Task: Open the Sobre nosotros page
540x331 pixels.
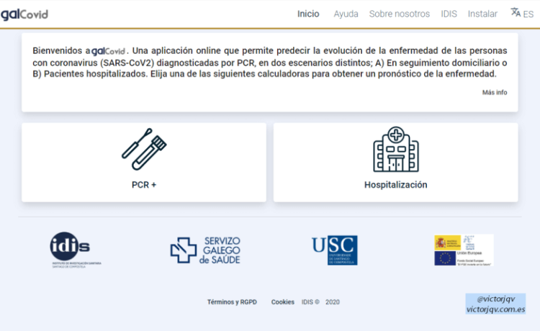Action: 399,14
